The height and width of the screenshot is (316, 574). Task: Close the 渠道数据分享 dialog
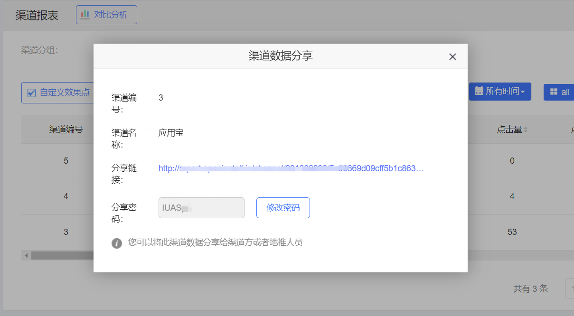(x=452, y=57)
